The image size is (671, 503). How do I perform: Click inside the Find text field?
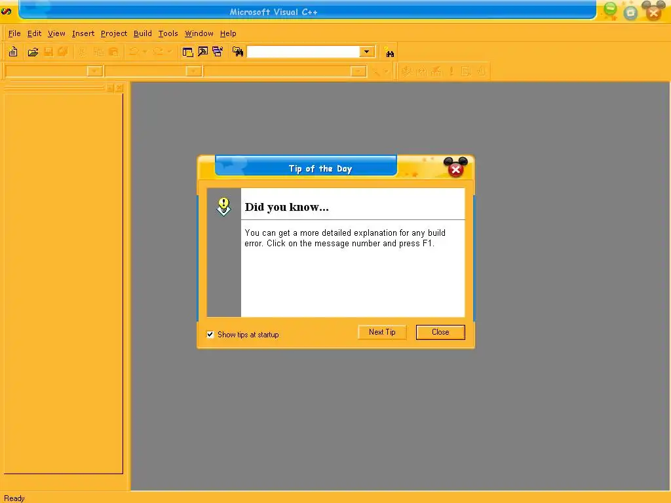click(x=303, y=52)
